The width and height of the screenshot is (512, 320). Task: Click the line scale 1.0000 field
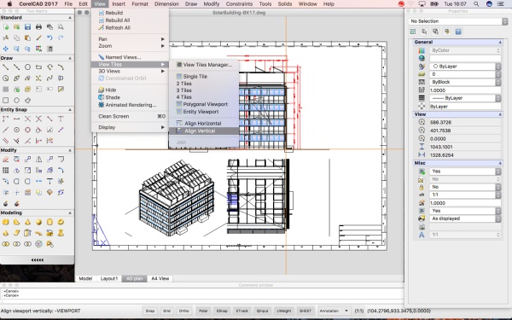pos(465,90)
